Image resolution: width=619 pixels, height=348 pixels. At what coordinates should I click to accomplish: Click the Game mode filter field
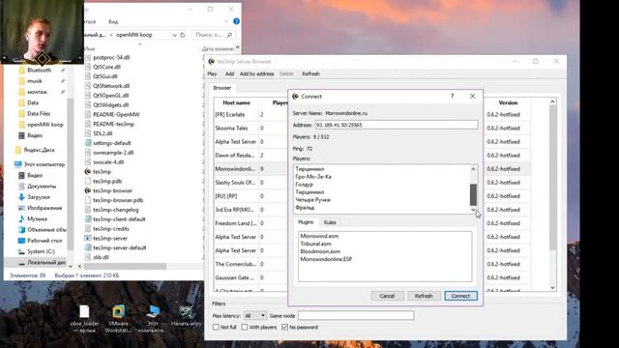click(356, 316)
